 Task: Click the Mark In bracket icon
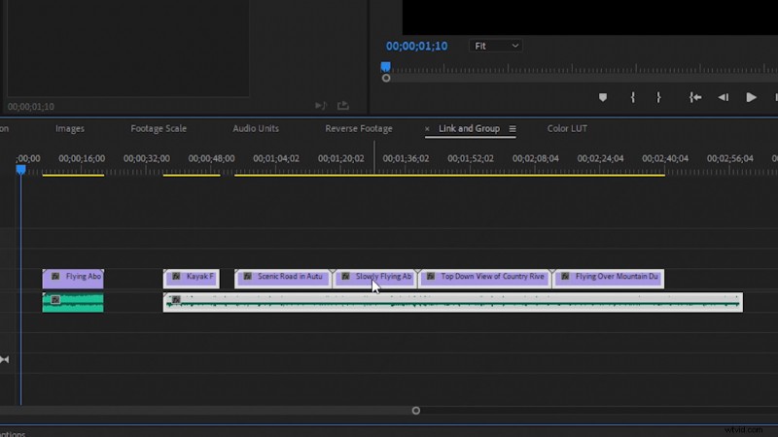pos(633,98)
